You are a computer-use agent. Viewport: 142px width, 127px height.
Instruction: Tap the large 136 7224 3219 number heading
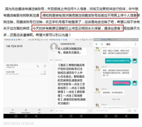click(x=14, y=46)
